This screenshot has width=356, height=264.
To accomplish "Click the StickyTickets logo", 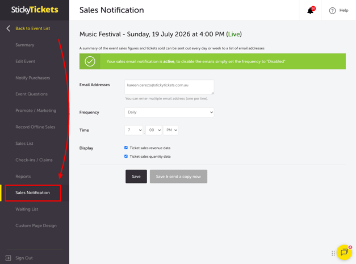I will click(35, 10).
